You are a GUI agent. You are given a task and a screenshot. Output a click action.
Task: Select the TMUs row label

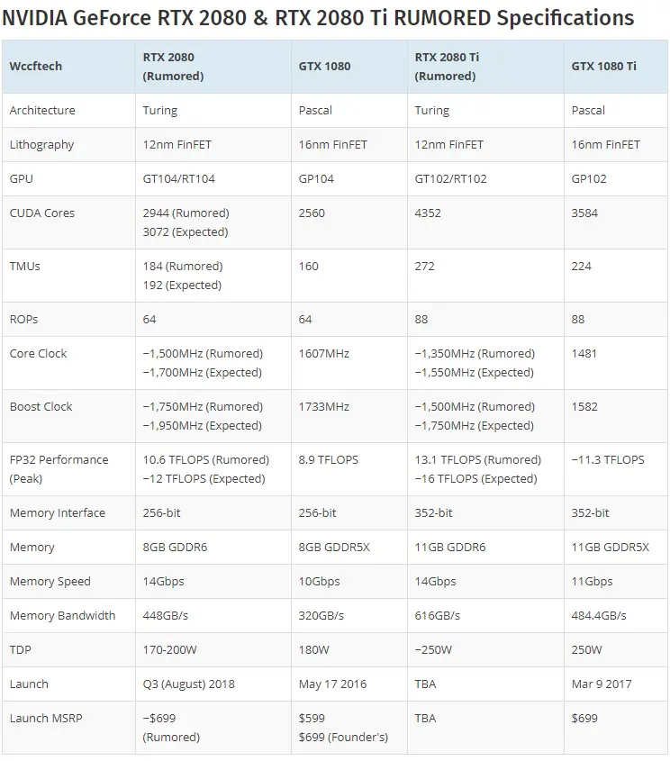click(24, 266)
